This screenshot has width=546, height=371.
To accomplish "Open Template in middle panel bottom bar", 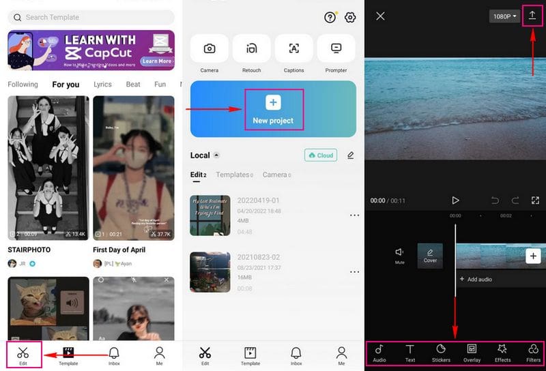I will [250, 356].
